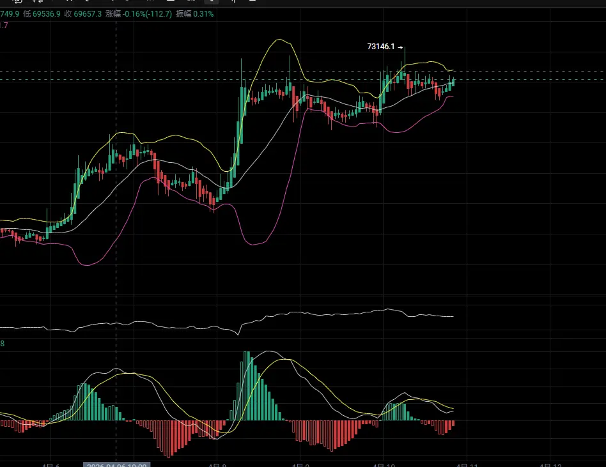Select the latest candlestick at chart's right end
The height and width of the screenshot is (467, 606).
pyautogui.click(x=453, y=82)
